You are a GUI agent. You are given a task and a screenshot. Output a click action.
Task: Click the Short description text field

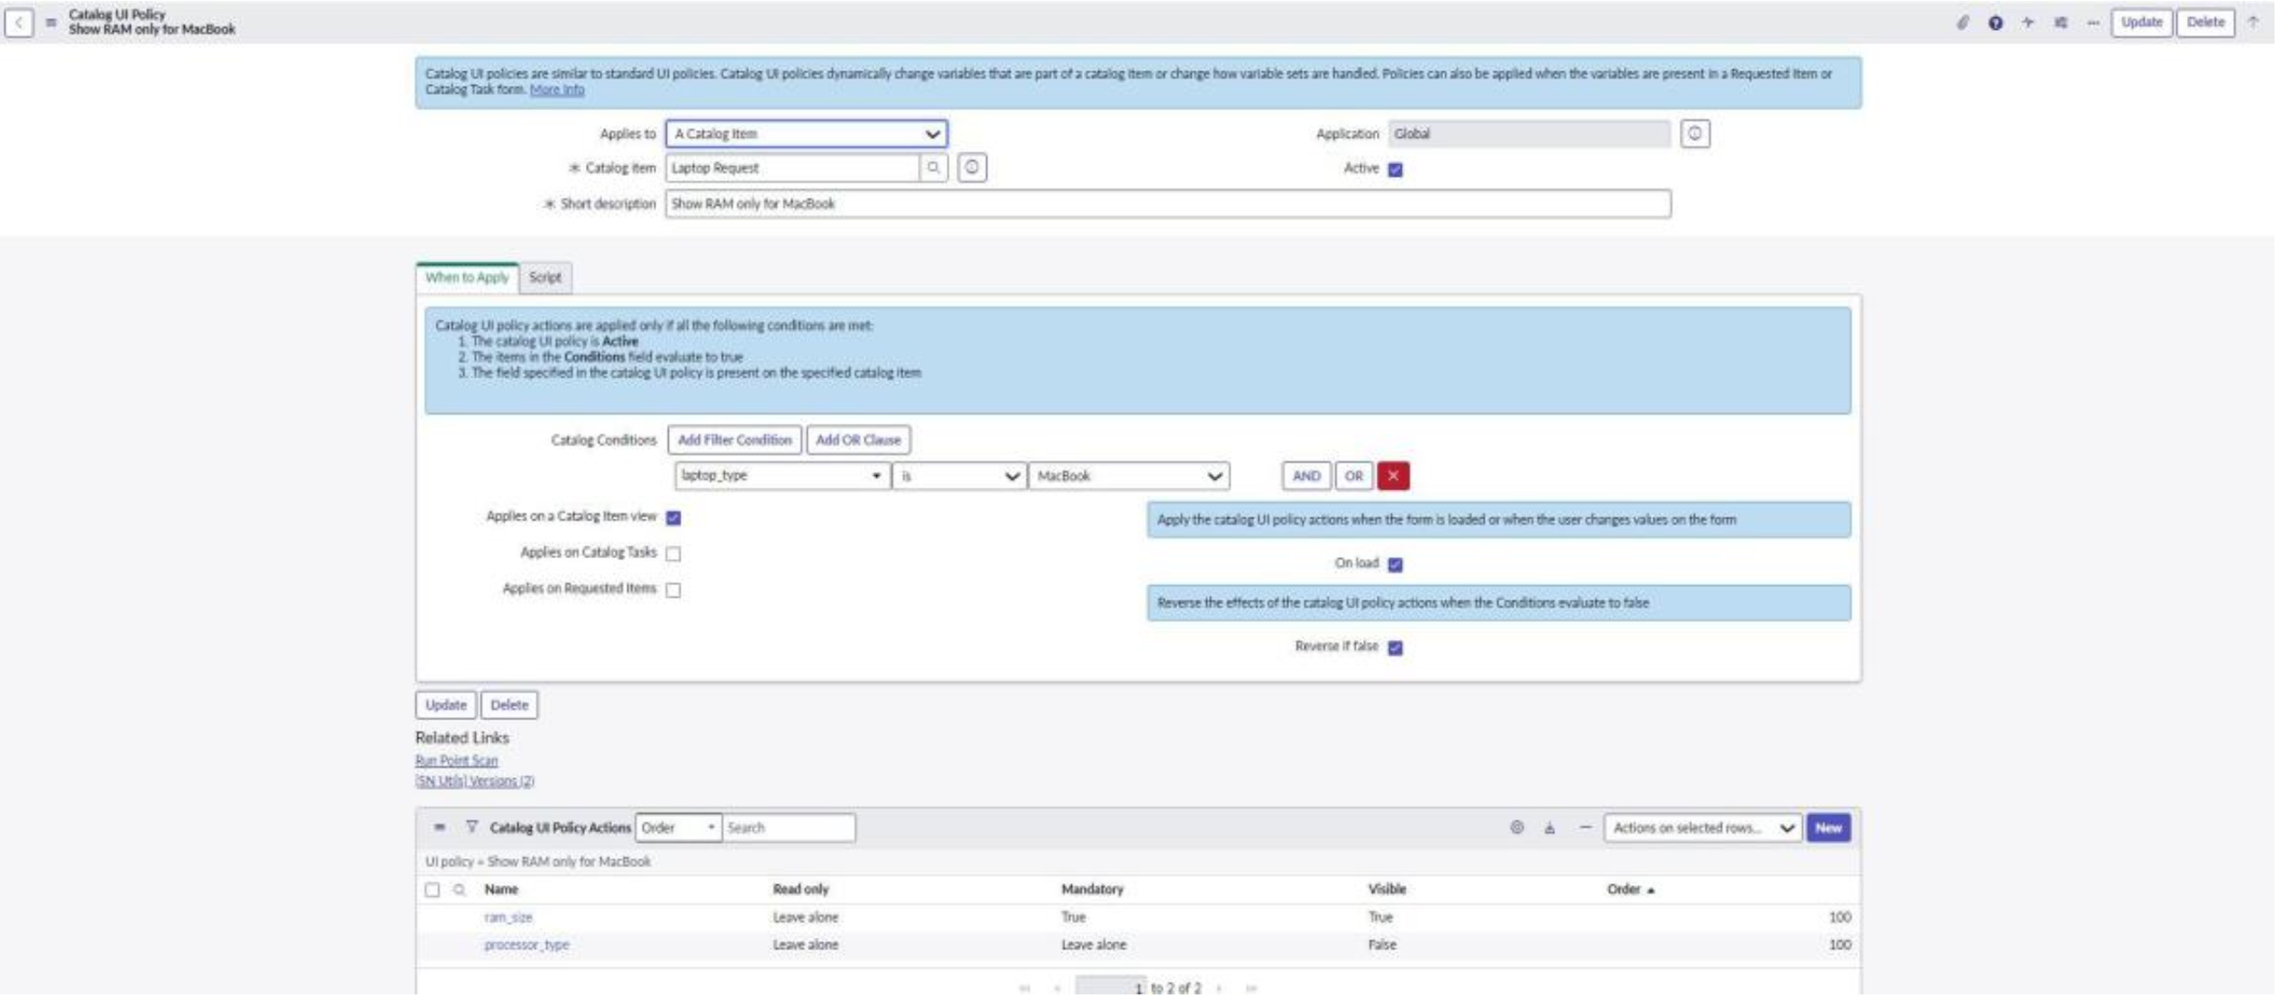[x=1168, y=203]
